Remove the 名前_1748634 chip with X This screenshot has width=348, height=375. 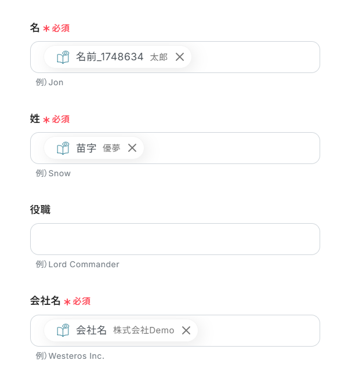[180, 57]
